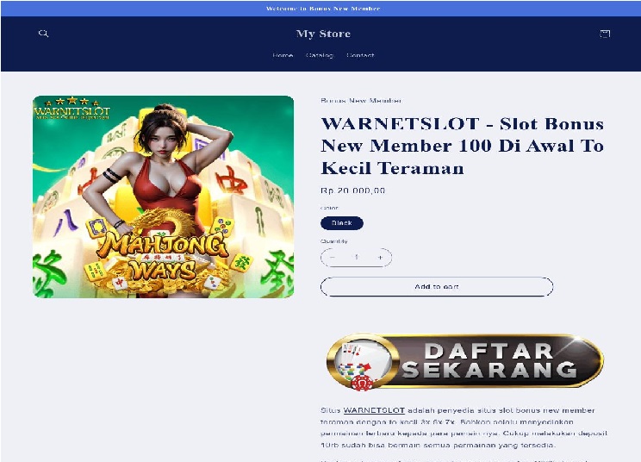Click the poker chip icon on banner
This screenshot has height=462, width=641.
tap(362, 383)
